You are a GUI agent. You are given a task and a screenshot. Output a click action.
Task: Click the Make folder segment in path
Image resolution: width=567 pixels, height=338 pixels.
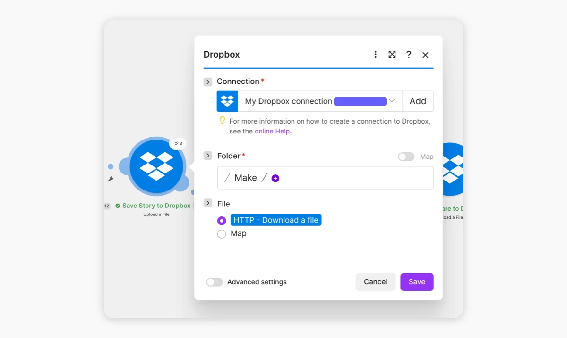pos(246,178)
